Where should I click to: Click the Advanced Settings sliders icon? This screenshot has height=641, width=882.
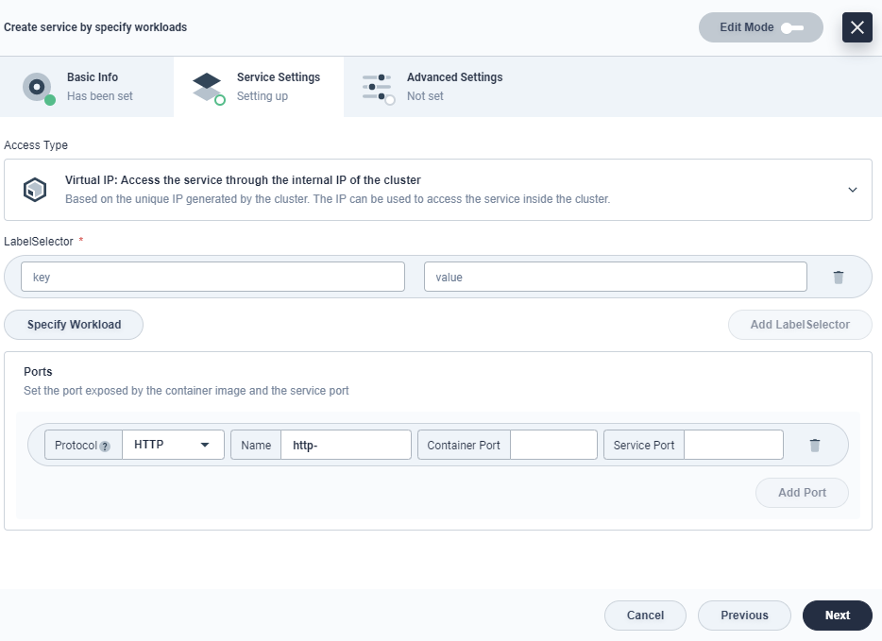(x=378, y=89)
